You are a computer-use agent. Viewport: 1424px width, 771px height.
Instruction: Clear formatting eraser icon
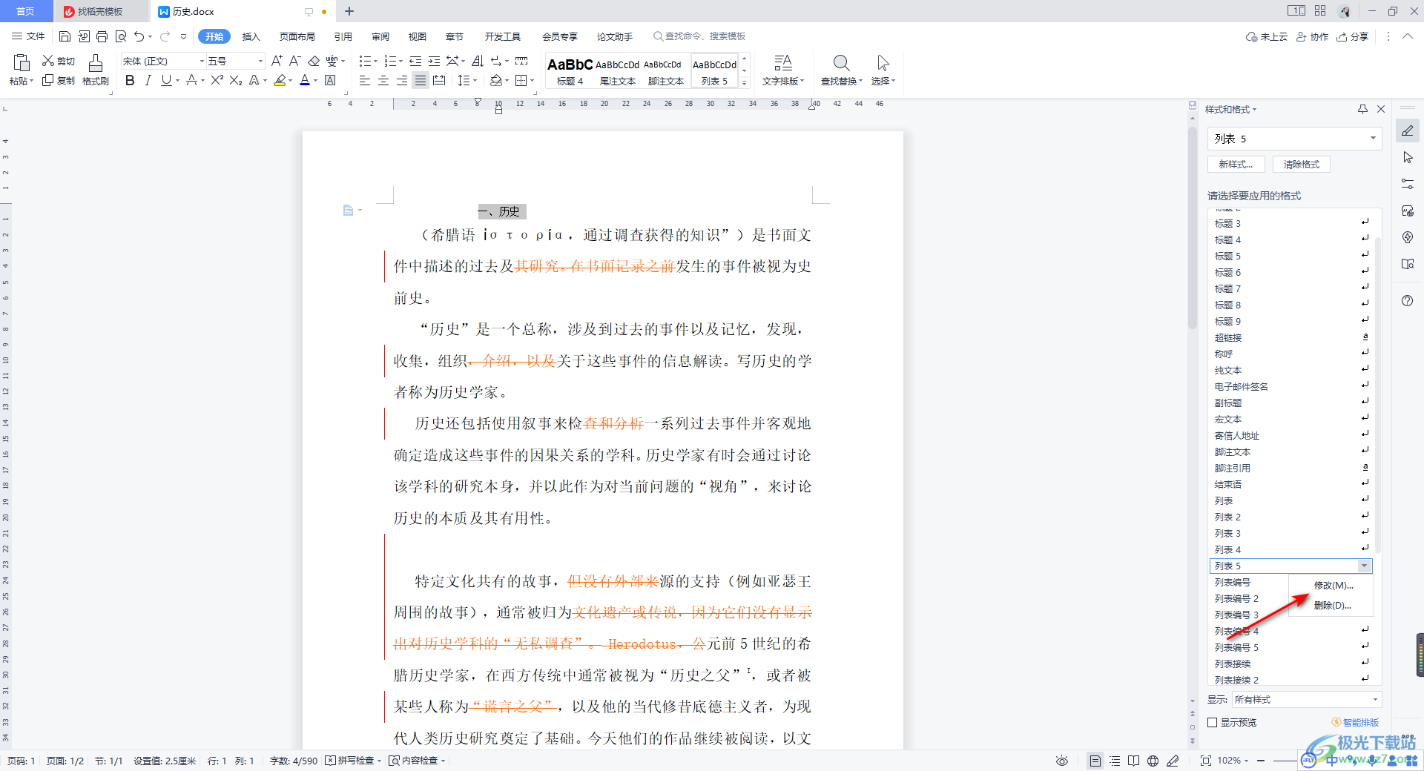(314, 61)
